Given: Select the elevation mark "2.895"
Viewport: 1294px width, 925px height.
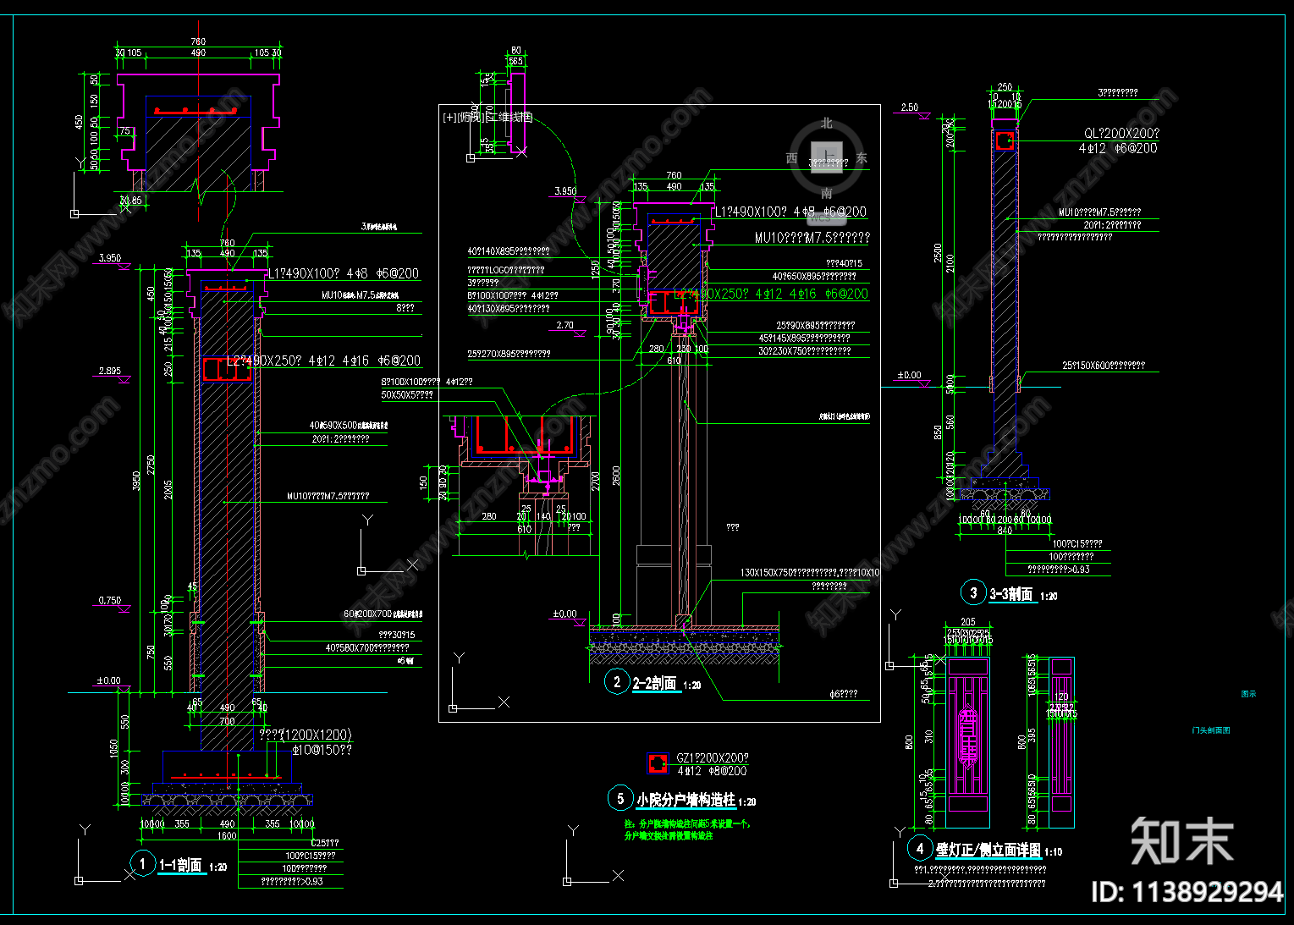Looking at the screenshot, I should 110,371.
